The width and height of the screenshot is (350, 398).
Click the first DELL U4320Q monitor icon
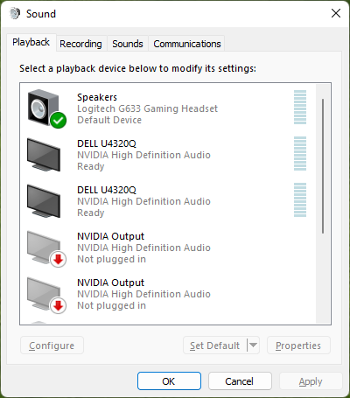click(x=44, y=155)
